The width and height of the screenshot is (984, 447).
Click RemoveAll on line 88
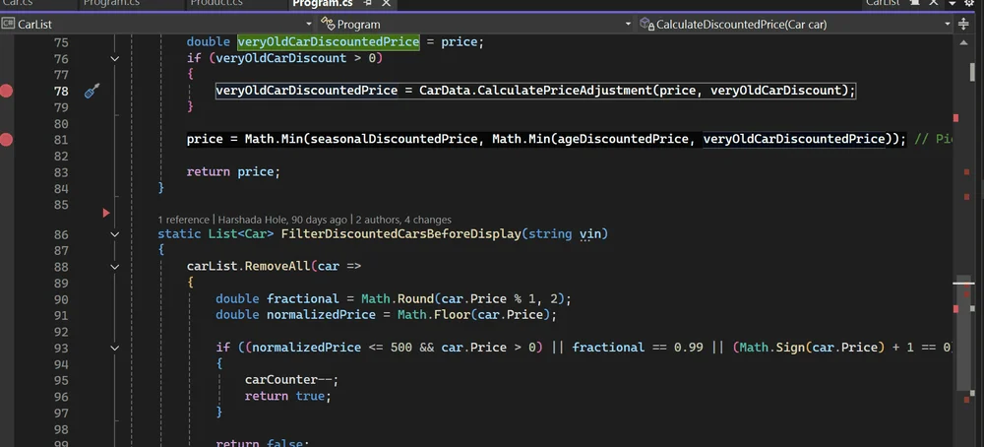277,266
